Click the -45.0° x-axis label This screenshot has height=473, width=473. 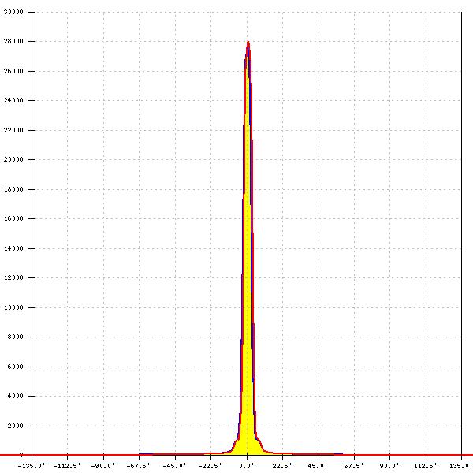[175, 466]
